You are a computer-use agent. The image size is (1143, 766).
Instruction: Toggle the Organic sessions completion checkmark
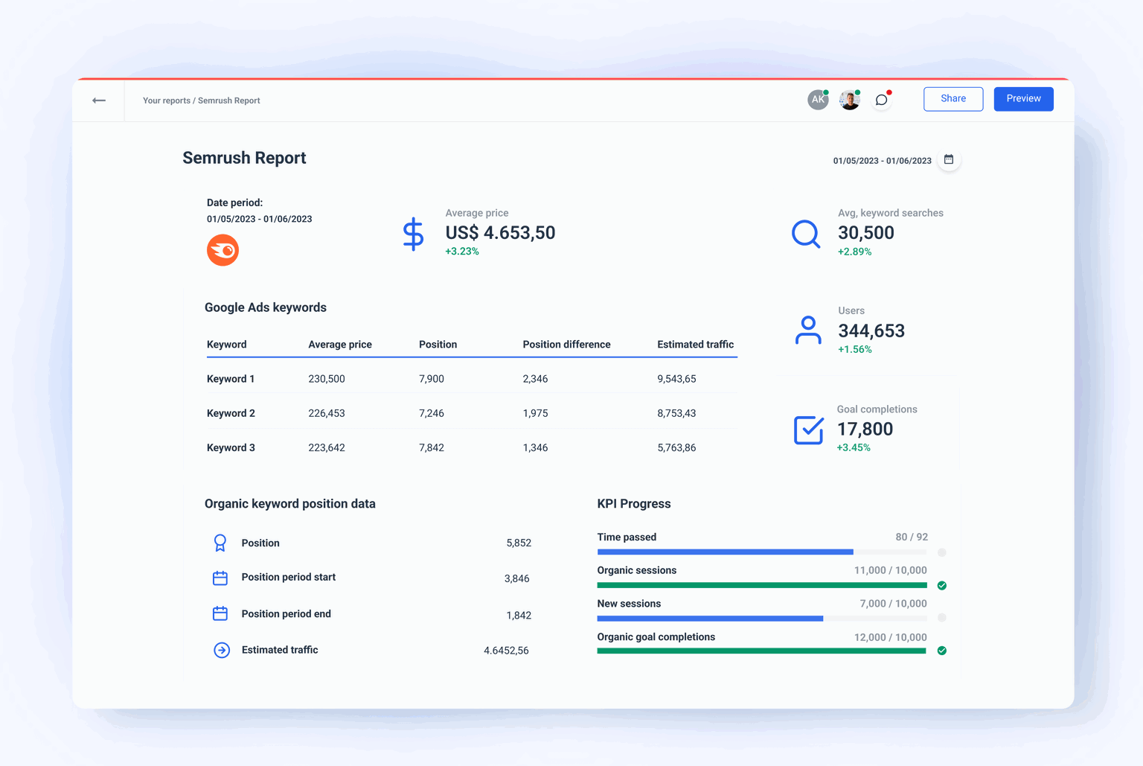[941, 585]
